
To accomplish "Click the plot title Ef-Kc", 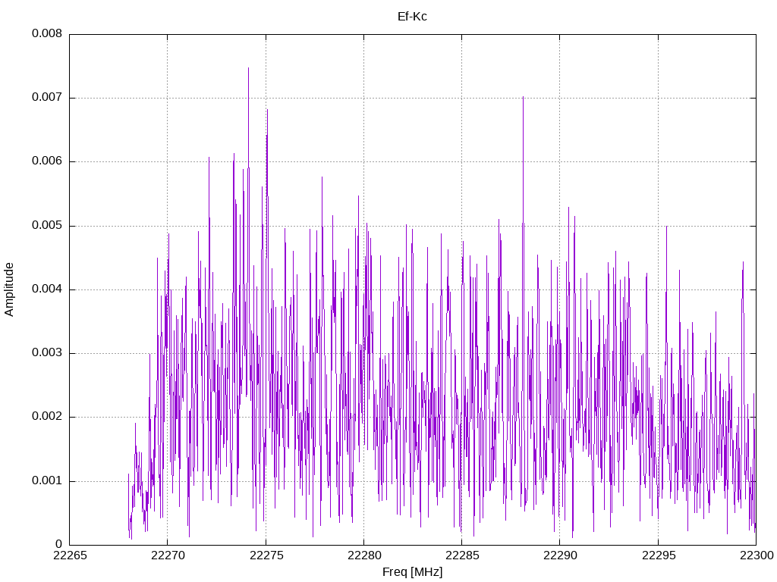I will click(412, 17).
